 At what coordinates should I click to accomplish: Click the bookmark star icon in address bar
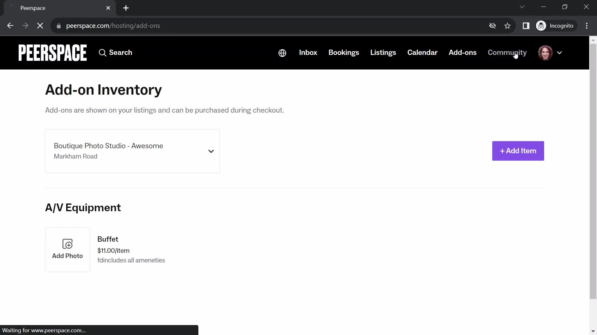tap(508, 25)
